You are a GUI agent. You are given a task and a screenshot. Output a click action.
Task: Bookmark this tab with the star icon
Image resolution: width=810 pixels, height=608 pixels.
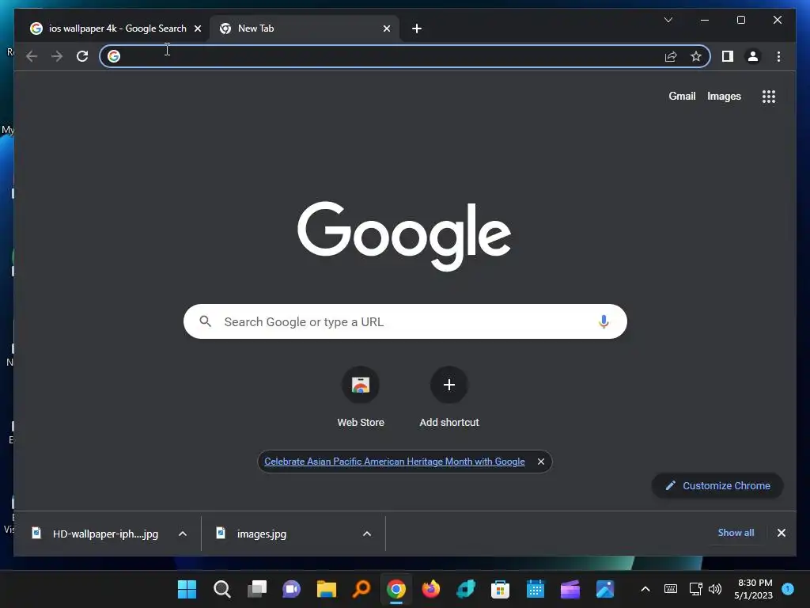click(696, 56)
